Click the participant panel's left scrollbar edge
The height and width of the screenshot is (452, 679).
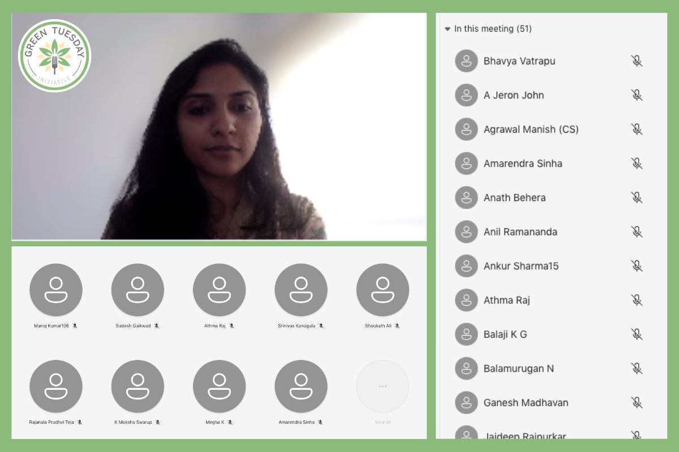click(440, 226)
